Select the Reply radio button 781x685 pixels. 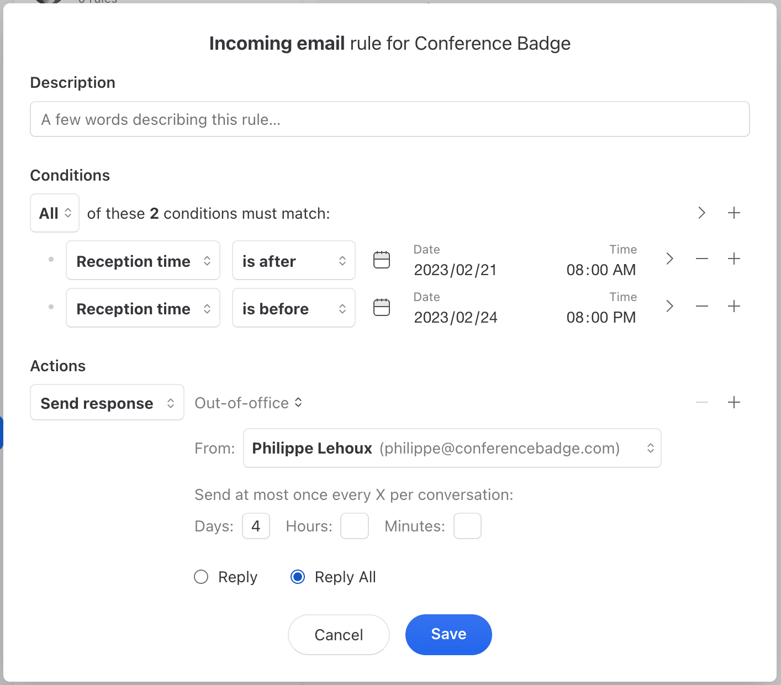point(201,577)
